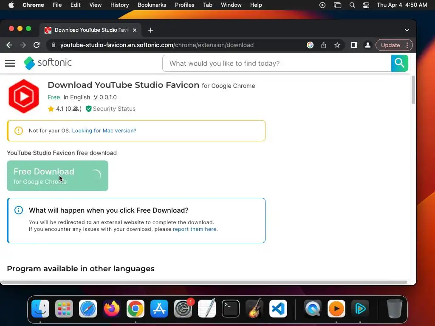Open Google Chrome from the dock
The image size is (435, 326).
coord(136,309)
